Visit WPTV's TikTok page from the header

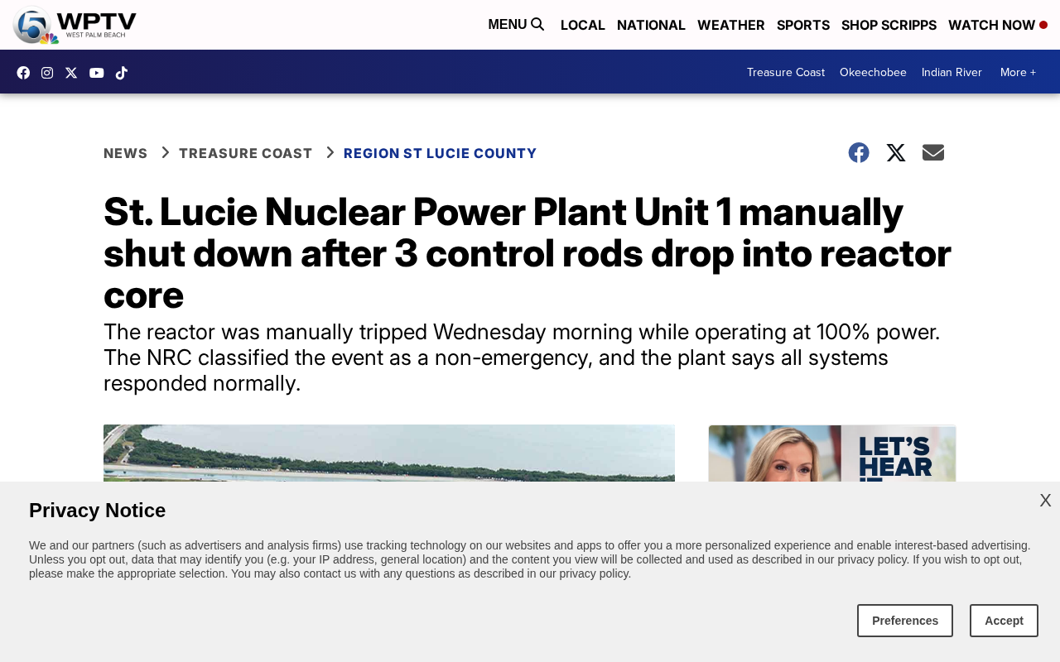(122, 73)
